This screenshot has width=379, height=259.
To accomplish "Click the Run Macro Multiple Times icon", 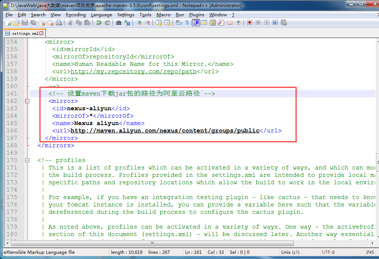I will [x=275, y=23].
